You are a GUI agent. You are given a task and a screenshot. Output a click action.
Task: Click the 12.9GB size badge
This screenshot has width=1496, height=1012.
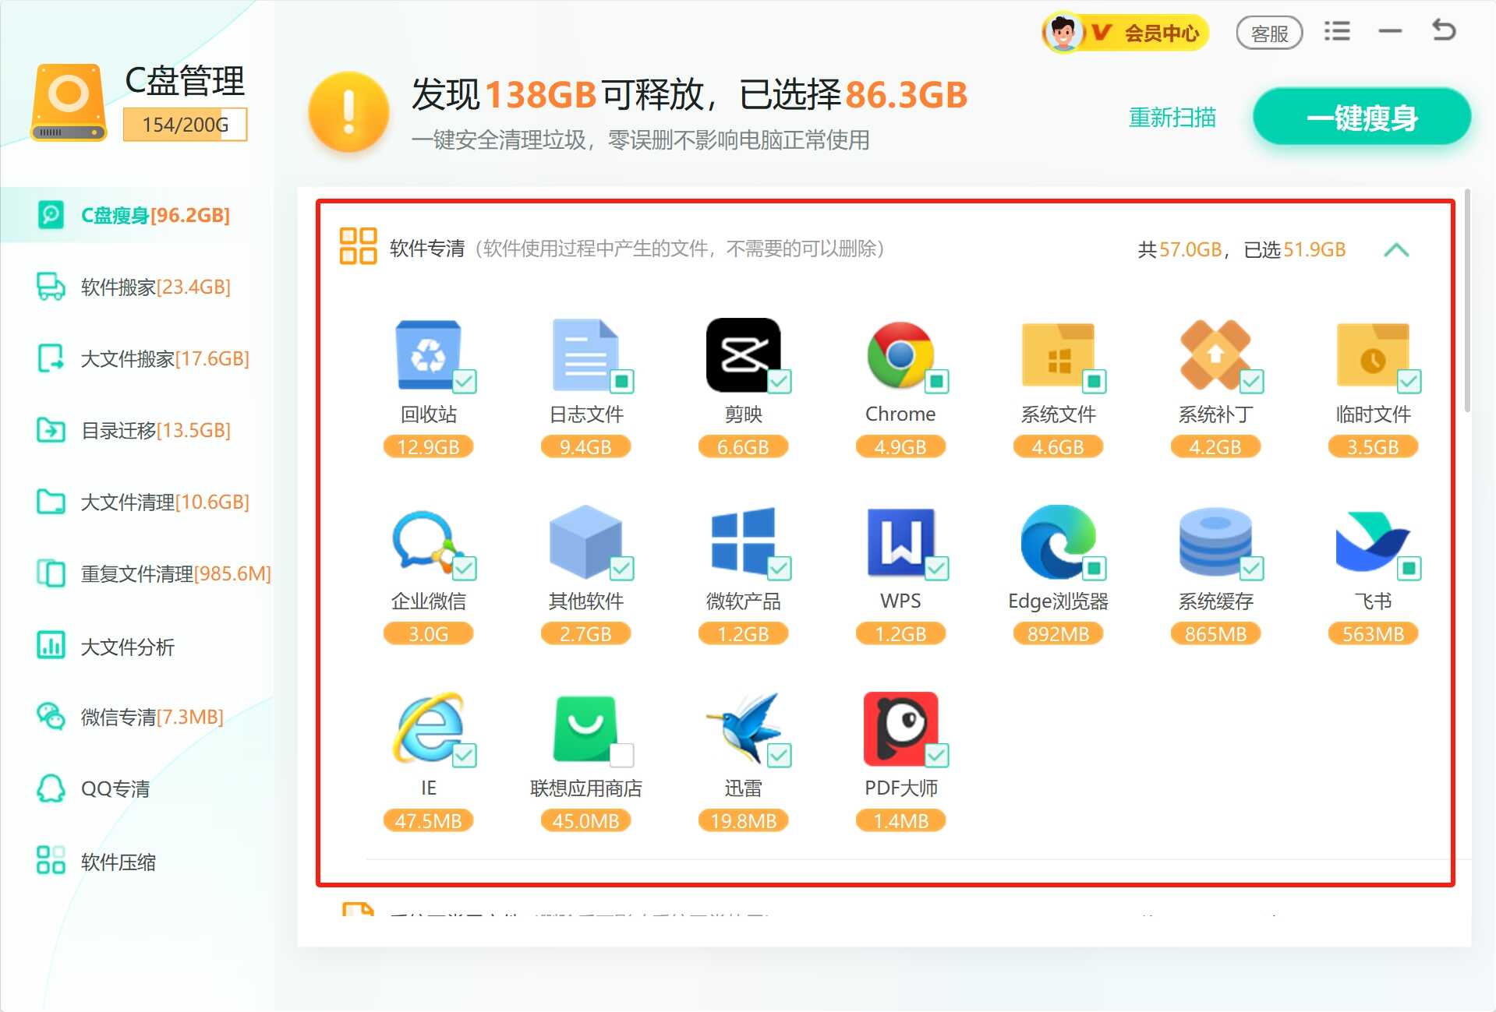point(428,446)
